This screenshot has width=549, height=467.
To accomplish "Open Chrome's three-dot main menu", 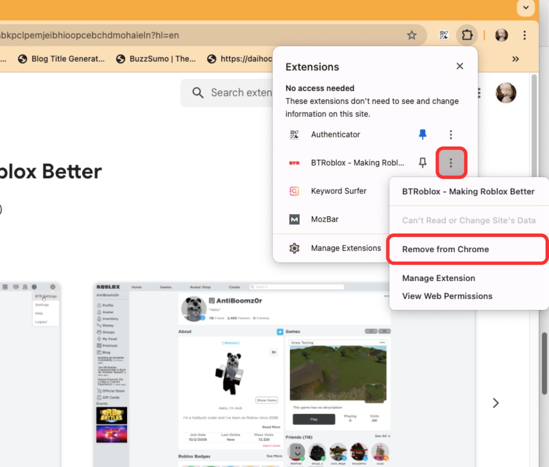I will click(x=525, y=35).
